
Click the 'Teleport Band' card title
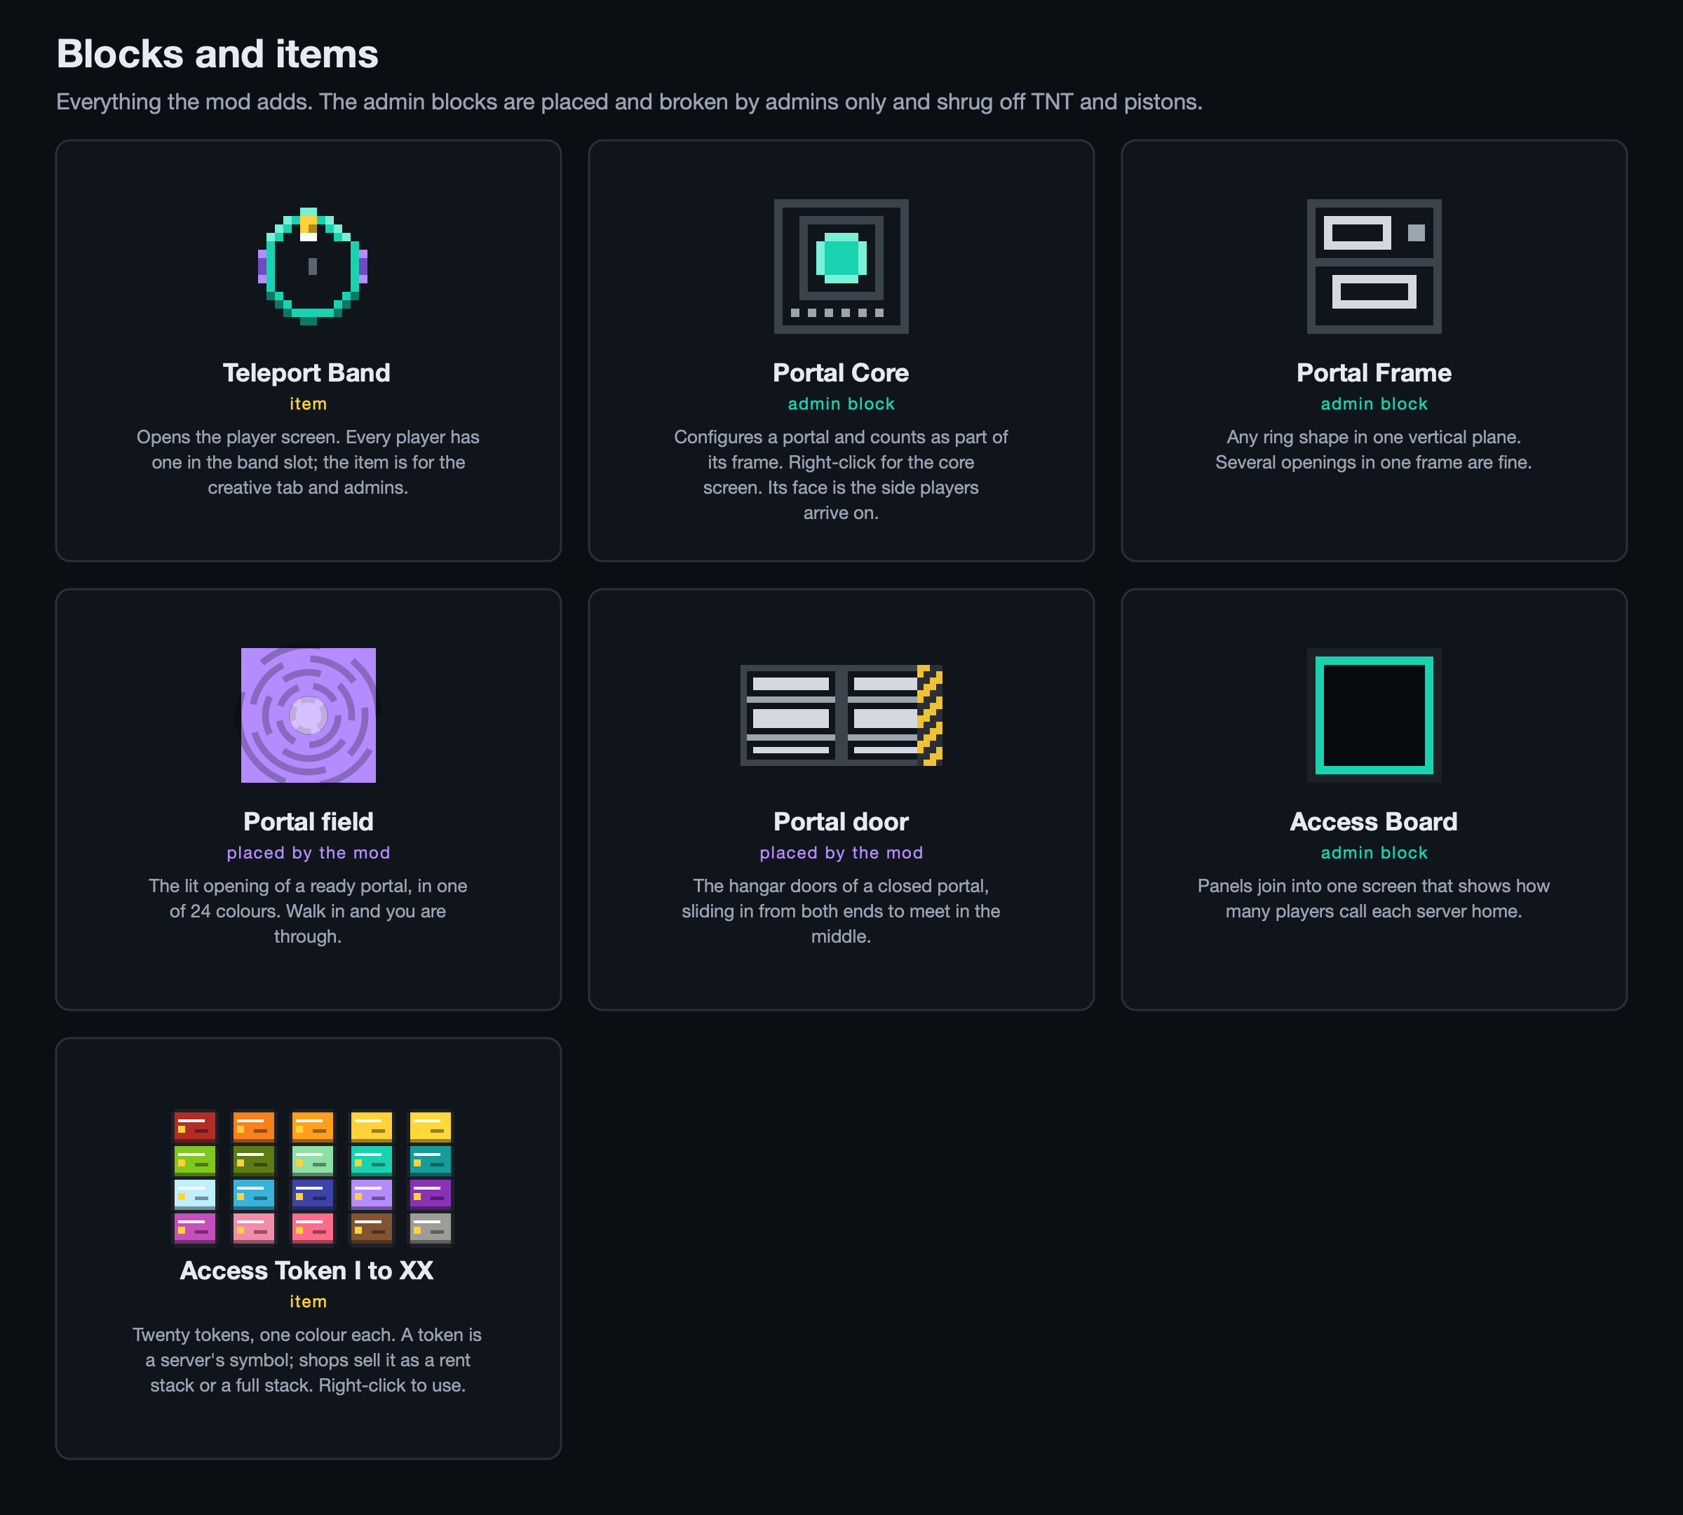coord(307,373)
